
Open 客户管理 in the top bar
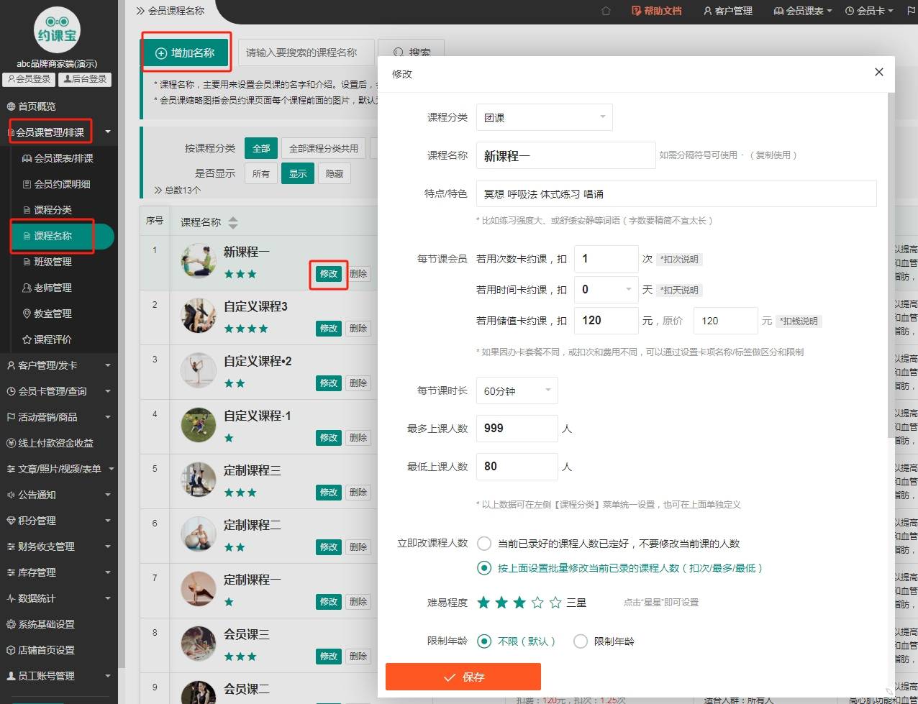click(728, 11)
